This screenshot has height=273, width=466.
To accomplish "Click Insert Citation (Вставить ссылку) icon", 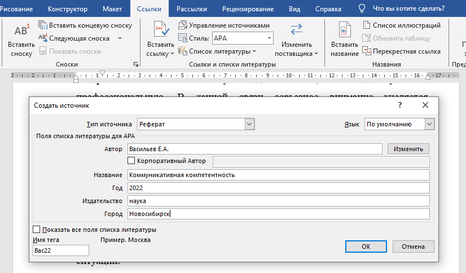I will pyautogui.click(x=160, y=30).
